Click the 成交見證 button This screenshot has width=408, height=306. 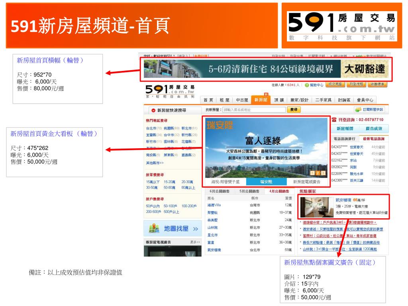pos(335,84)
